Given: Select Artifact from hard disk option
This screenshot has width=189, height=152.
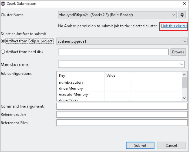Looking at the screenshot, I should [x=3, y=52].
